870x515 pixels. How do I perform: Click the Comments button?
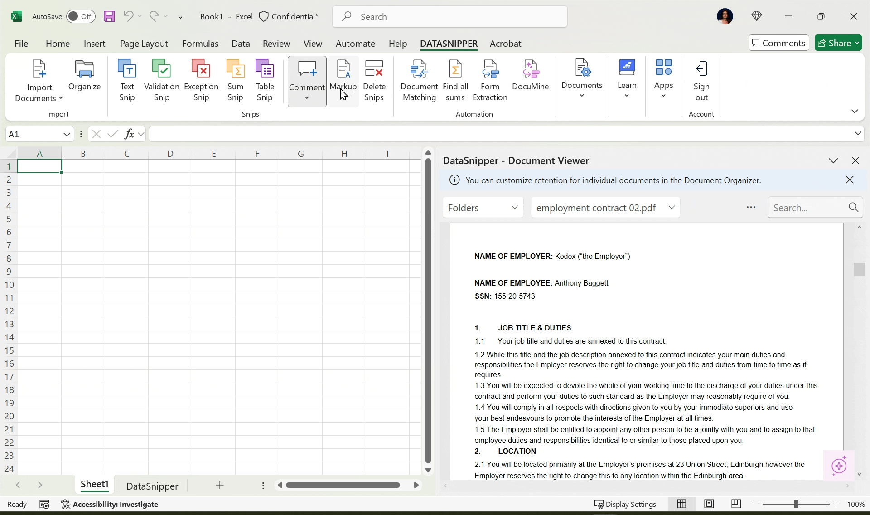click(x=778, y=43)
